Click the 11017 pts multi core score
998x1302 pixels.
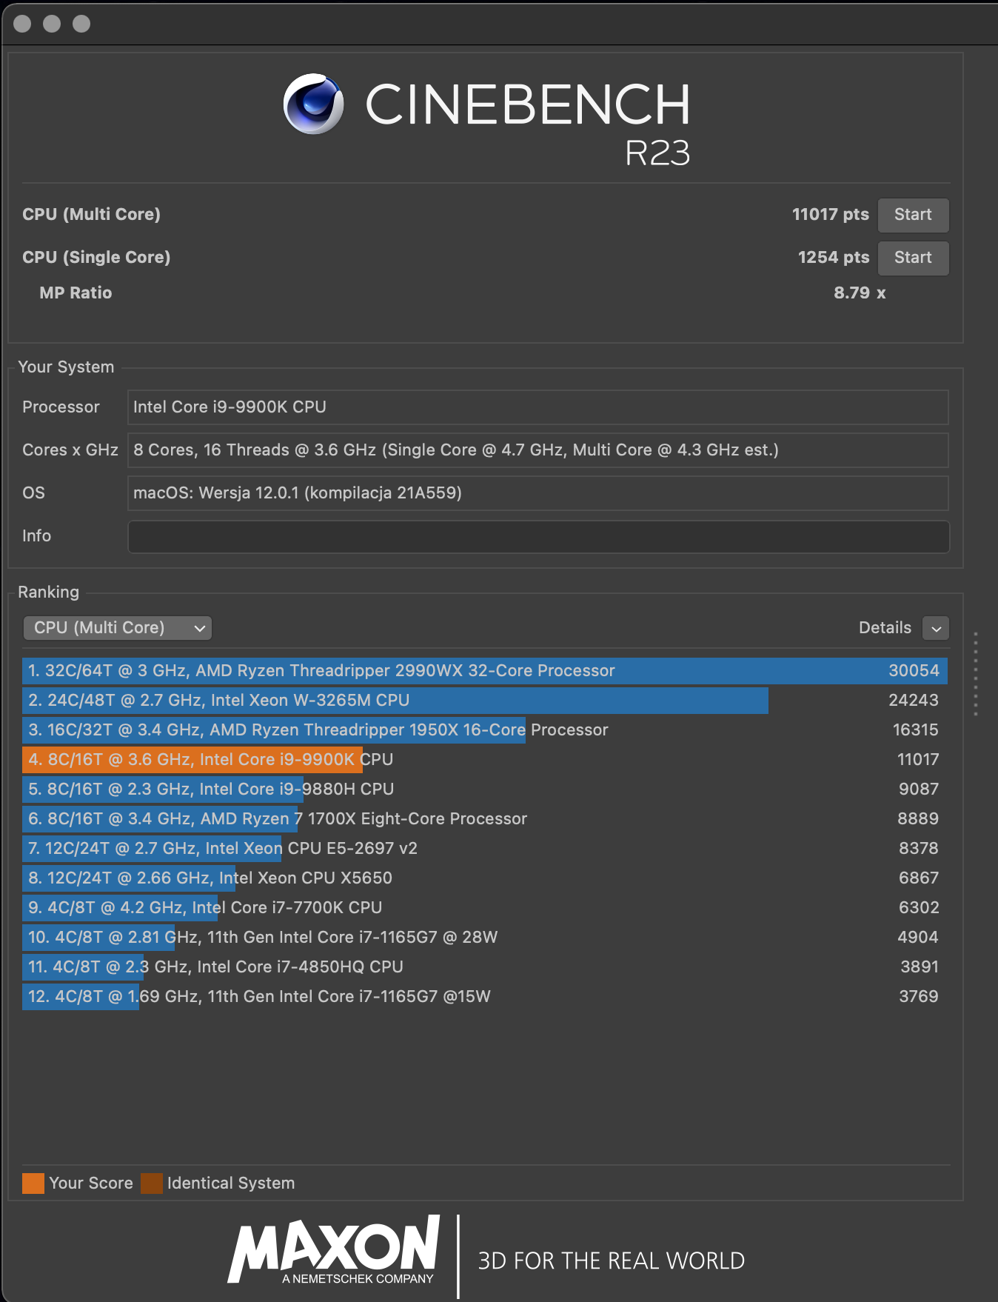[831, 215]
